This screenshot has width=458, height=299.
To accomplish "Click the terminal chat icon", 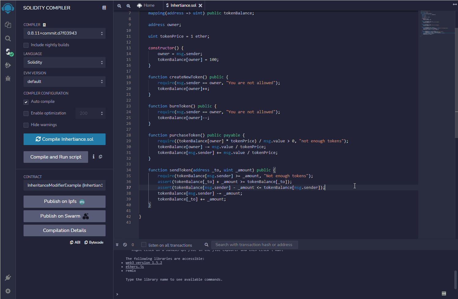I will pyautogui.click(x=444, y=293).
